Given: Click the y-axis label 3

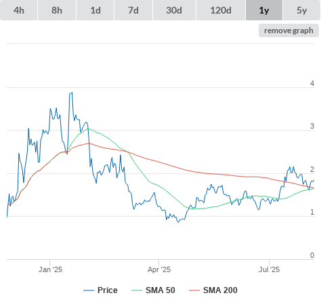Looking at the screenshot, I should click(312, 126).
